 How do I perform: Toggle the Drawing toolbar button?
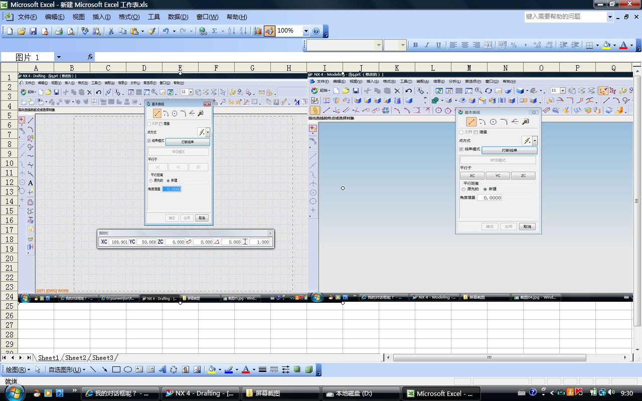270,31
